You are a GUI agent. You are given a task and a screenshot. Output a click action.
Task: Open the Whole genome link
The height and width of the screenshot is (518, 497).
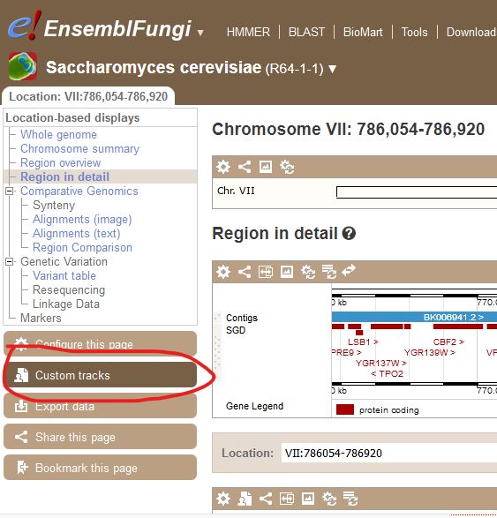click(58, 134)
